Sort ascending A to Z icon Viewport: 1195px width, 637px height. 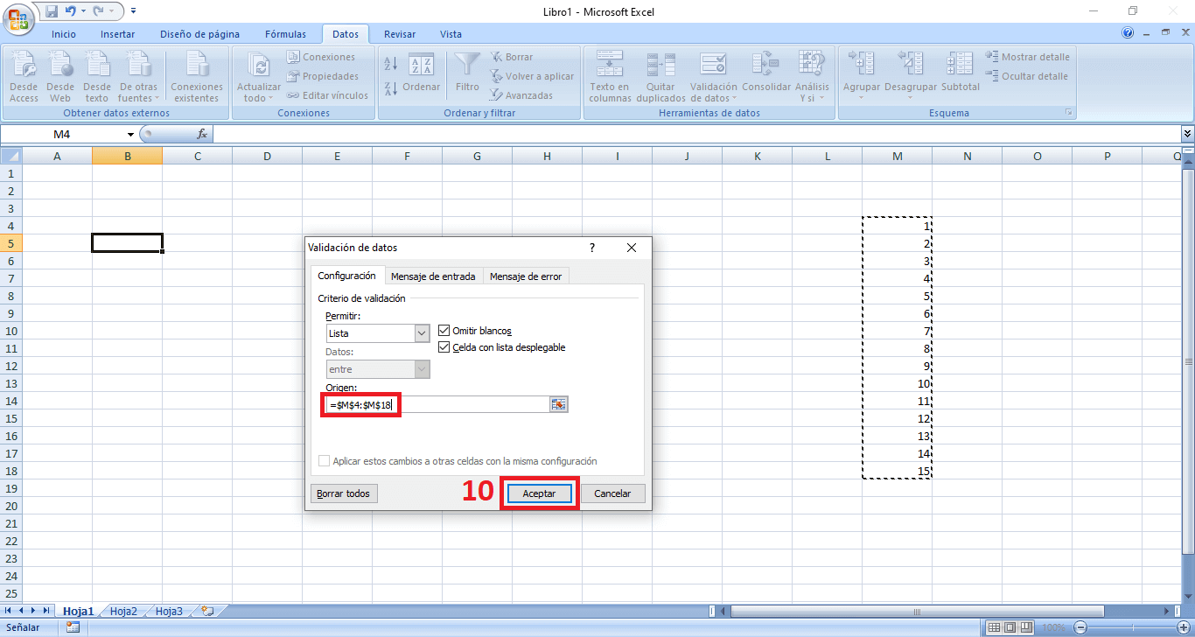[391, 64]
